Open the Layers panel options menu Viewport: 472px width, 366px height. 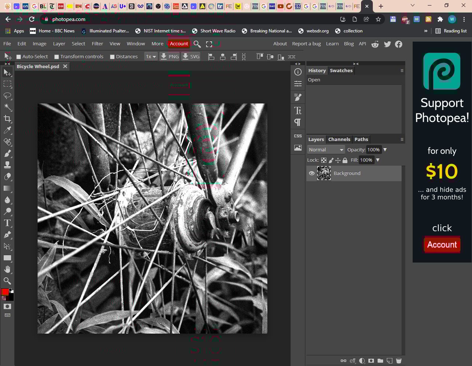(402, 140)
